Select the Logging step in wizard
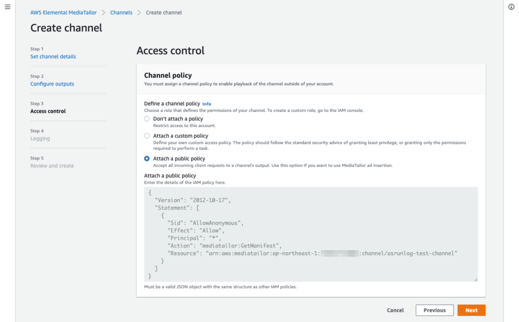 (x=40, y=139)
